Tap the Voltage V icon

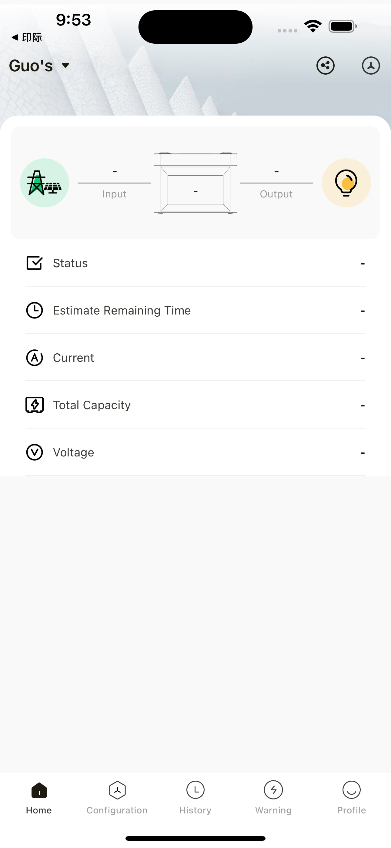coord(35,452)
